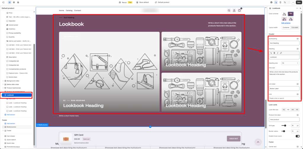Toggle Enable hover zoom switch
This screenshot has height=149, width=303.
pyautogui.click(x=297, y=136)
